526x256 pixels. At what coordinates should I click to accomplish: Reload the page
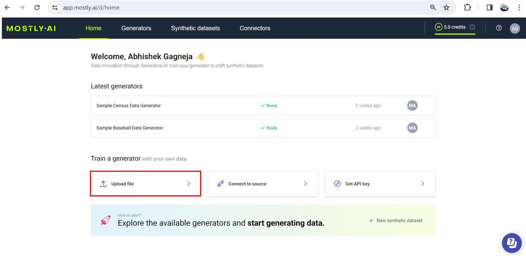coord(37,7)
